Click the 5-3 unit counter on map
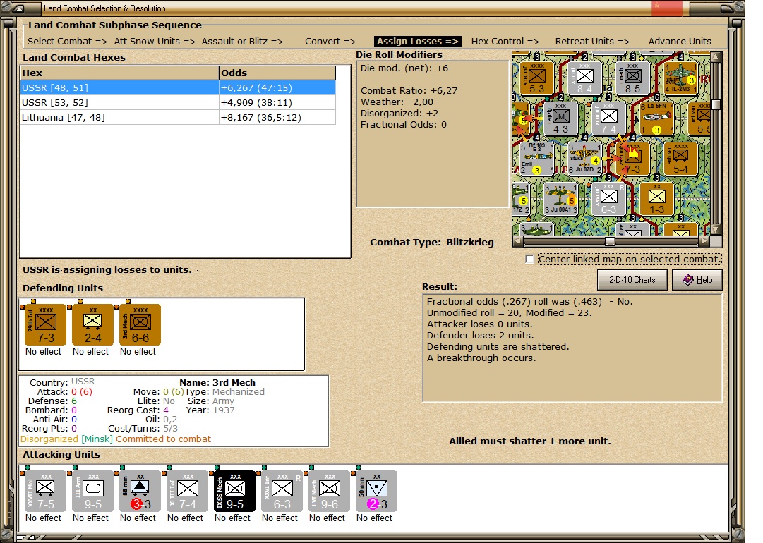The height and width of the screenshot is (543, 763). (536, 78)
